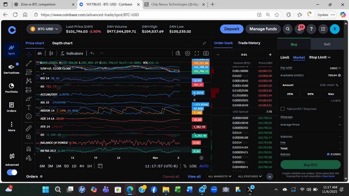This screenshot has height=196, width=349.
Task: Choose the pattern drawing tool
Action: [x=29, y=81]
